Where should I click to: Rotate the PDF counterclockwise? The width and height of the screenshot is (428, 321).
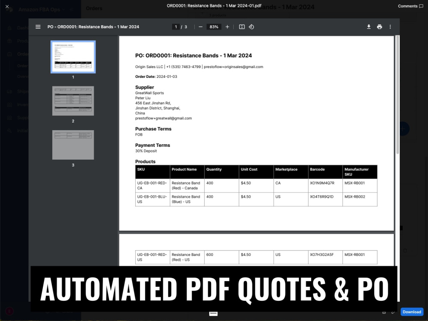[251, 27]
